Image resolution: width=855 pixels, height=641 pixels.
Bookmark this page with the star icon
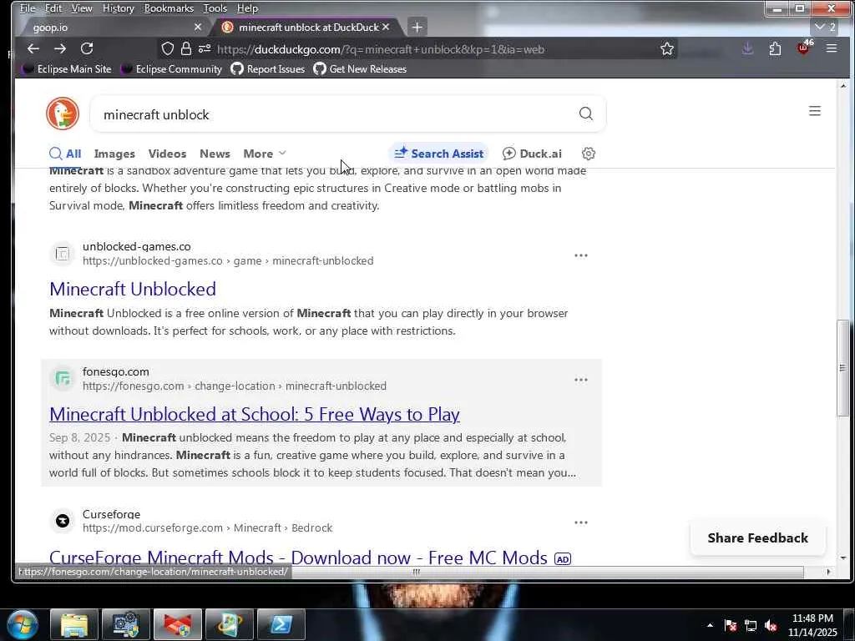coord(667,49)
